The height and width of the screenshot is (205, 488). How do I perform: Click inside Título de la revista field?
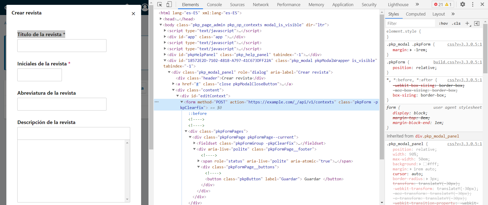point(62,46)
